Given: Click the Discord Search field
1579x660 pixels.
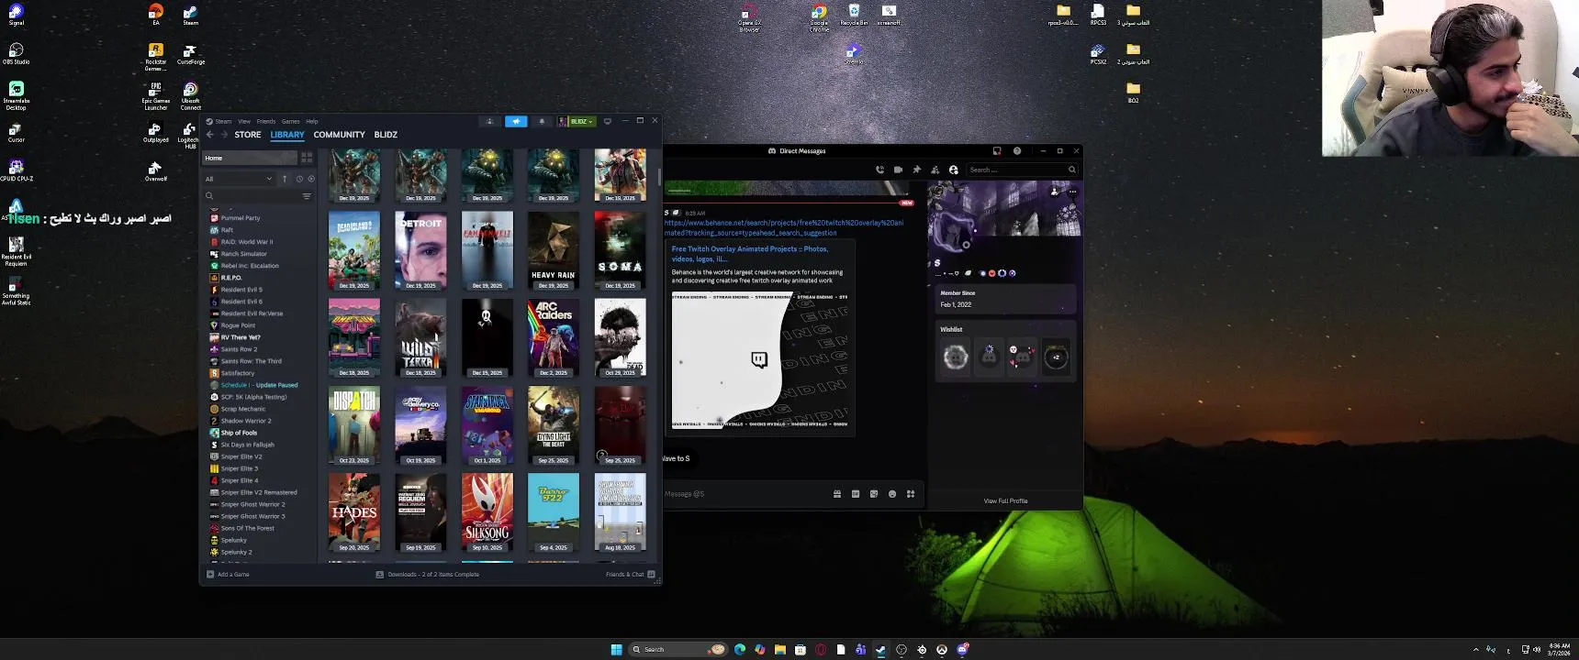Looking at the screenshot, I should 1022,170.
